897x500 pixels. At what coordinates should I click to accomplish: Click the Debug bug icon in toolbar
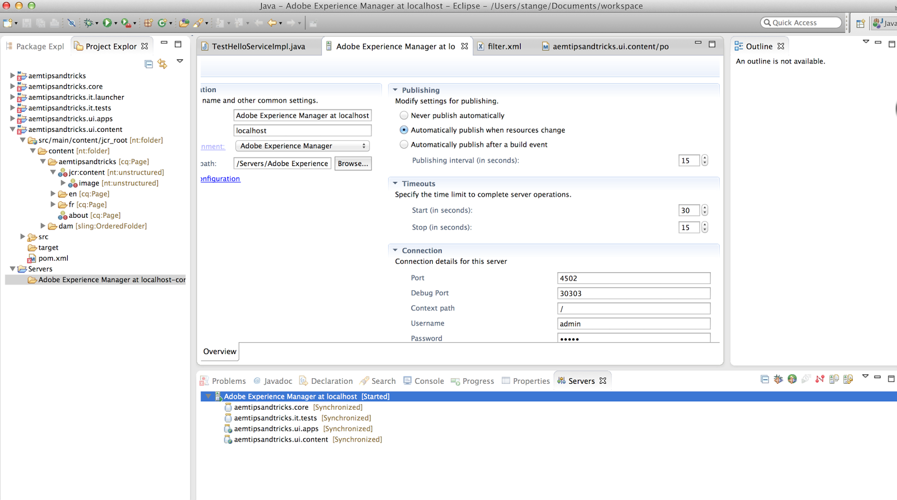(x=88, y=23)
